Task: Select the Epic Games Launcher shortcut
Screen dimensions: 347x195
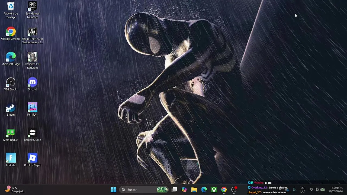Action: [x=32, y=10]
